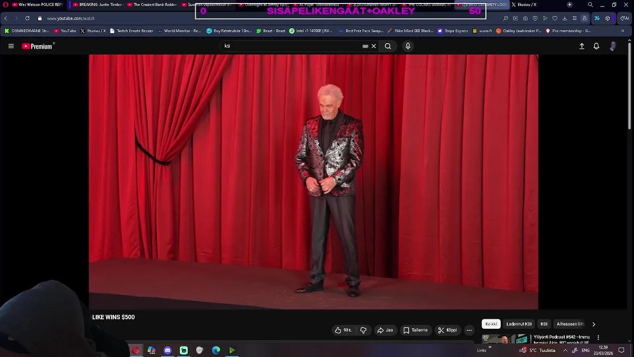
Task: Open Nike Mind 002 Black bookmark
Action: (x=410, y=31)
